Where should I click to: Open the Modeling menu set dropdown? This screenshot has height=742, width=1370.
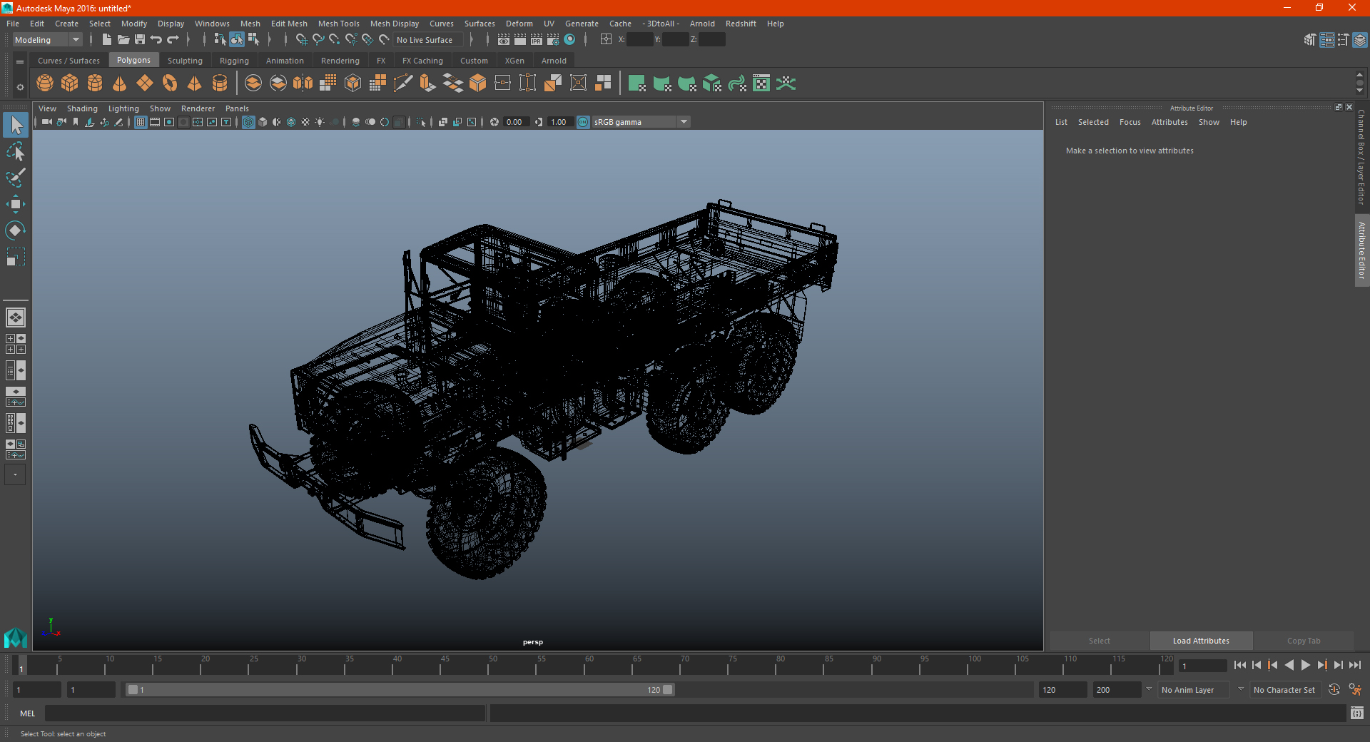click(x=47, y=40)
